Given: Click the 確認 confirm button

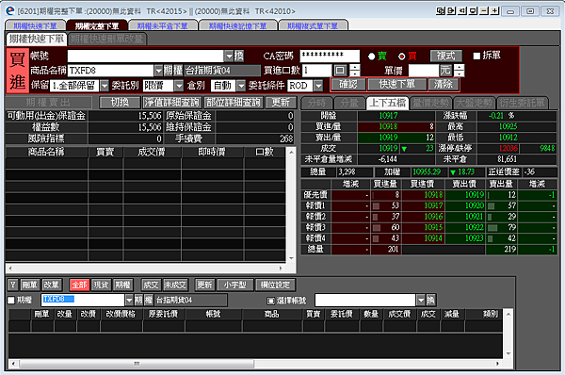Looking at the screenshot, I should point(347,85).
